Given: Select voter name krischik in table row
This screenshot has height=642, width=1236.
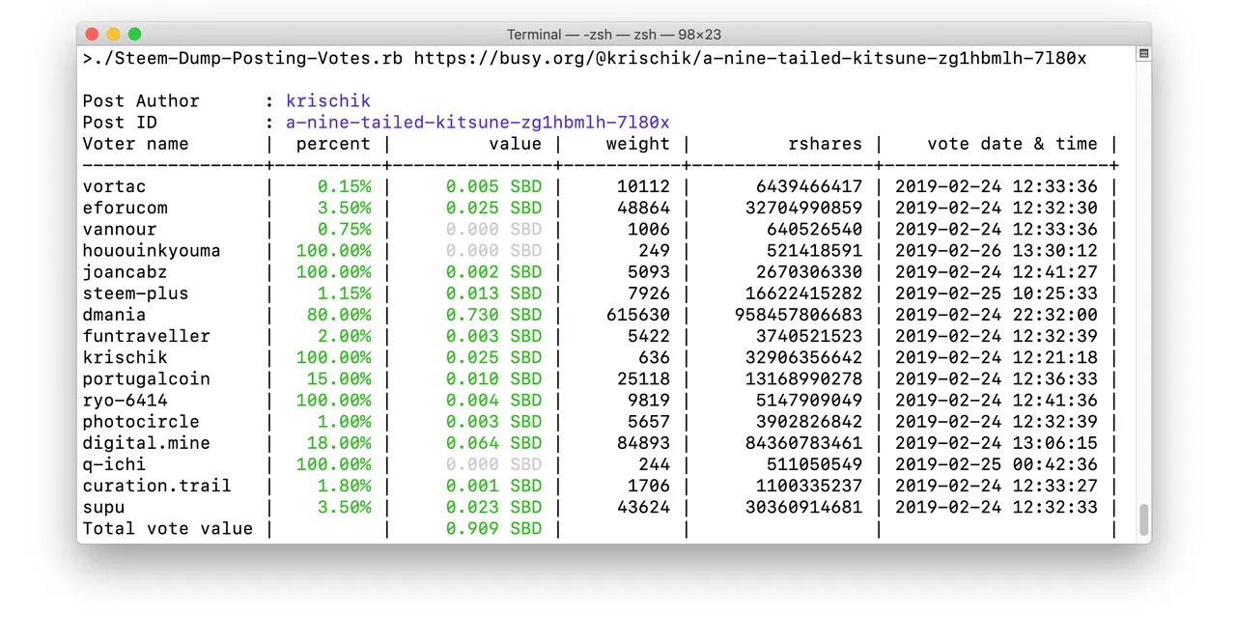Looking at the screenshot, I should click(x=125, y=357).
